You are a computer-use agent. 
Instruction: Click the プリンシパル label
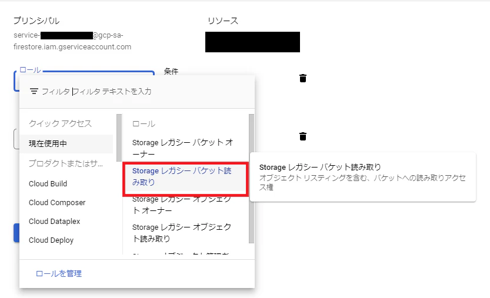36,21
